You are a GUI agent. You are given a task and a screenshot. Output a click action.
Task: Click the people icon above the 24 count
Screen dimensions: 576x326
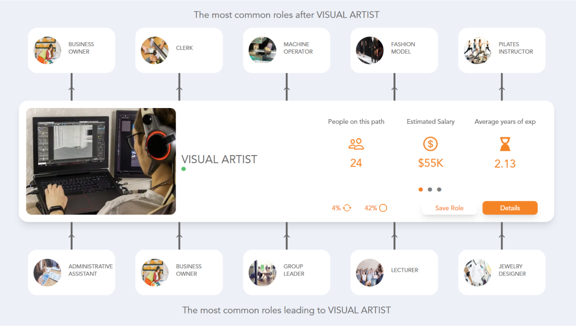[356, 144]
